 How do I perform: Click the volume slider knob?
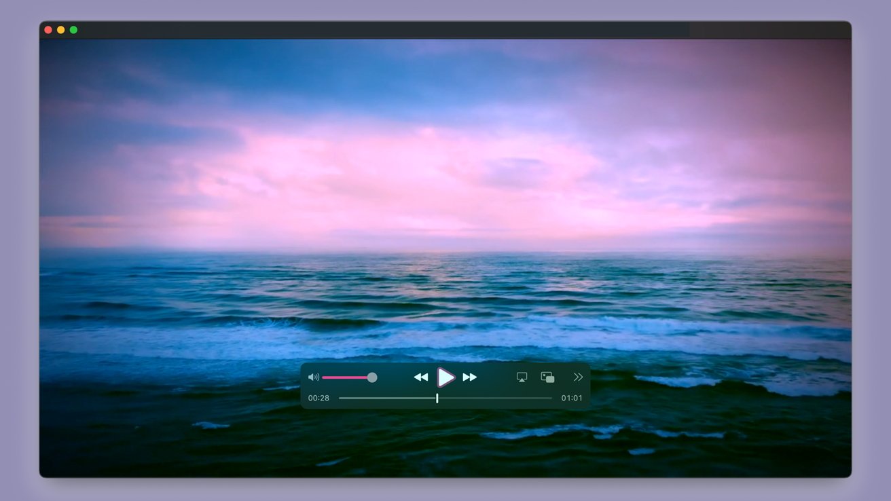click(371, 377)
